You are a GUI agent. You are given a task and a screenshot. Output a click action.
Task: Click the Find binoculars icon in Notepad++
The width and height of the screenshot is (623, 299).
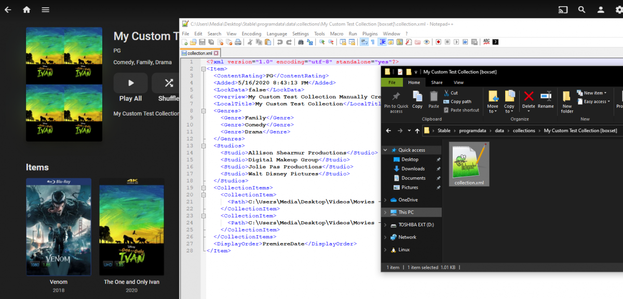300,42
